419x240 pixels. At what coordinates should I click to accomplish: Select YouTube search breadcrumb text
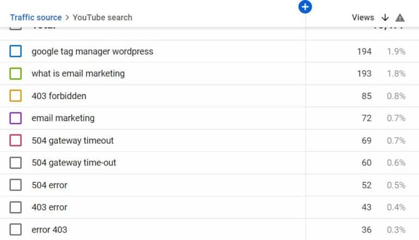(103, 17)
